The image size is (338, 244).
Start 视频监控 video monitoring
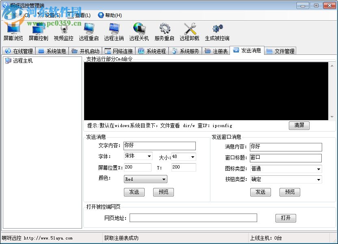tap(64, 32)
